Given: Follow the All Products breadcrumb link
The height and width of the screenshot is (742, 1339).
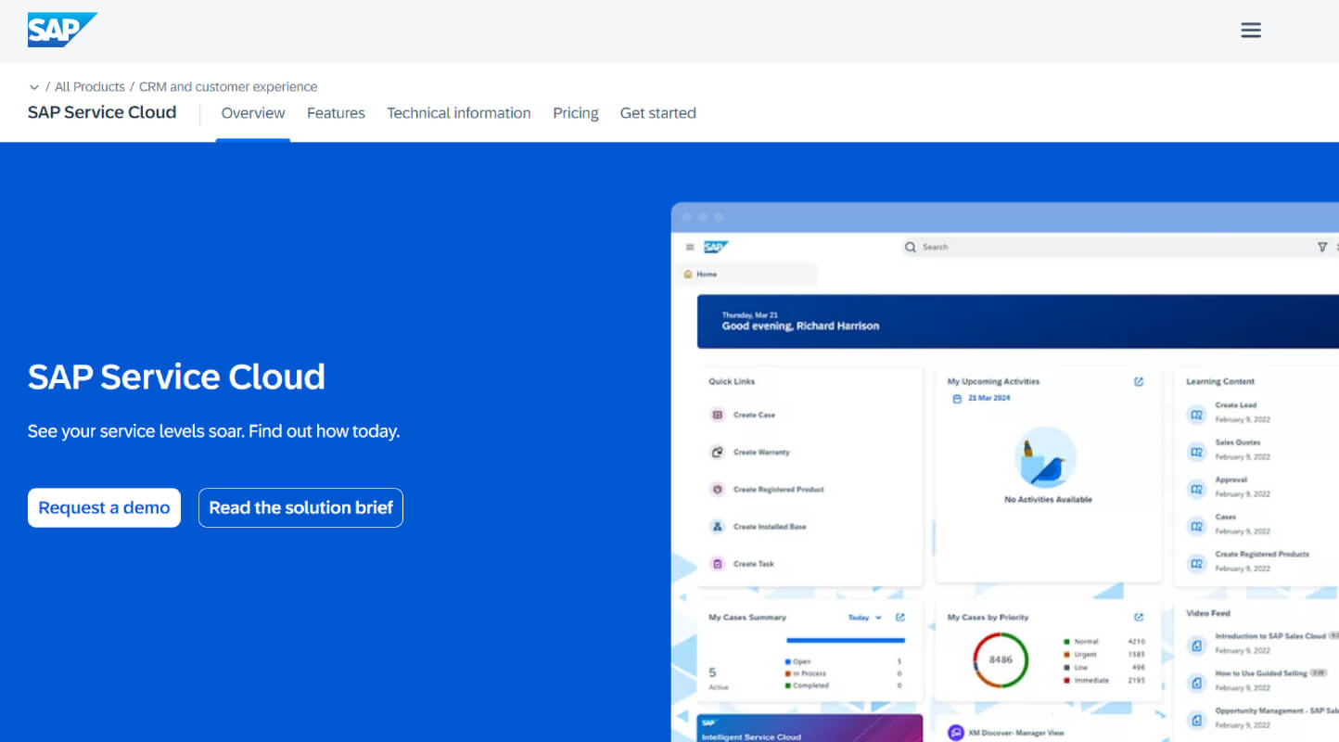Looking at the screenshot, I should tap(90, 87).
